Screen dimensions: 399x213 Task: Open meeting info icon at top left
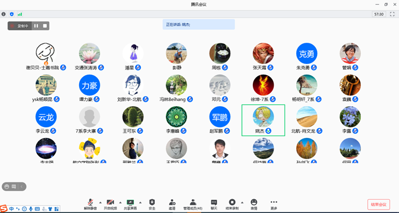point(3,14)
